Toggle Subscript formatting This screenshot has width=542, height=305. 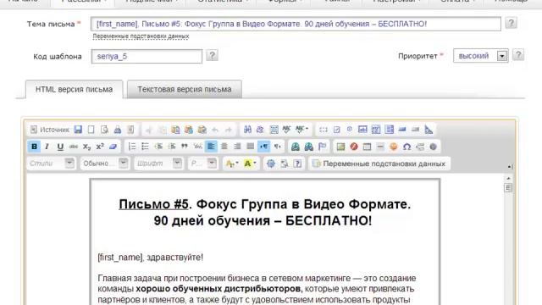pyautogui.click(x=86, y=147)
